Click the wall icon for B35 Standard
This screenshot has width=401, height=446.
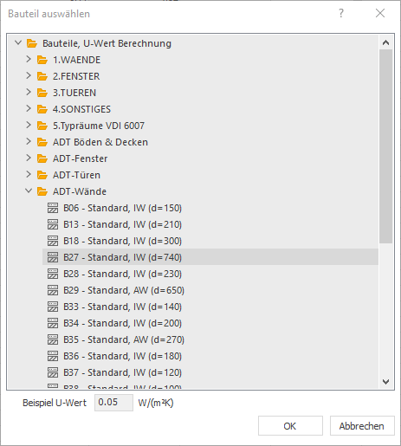[53, 339]
